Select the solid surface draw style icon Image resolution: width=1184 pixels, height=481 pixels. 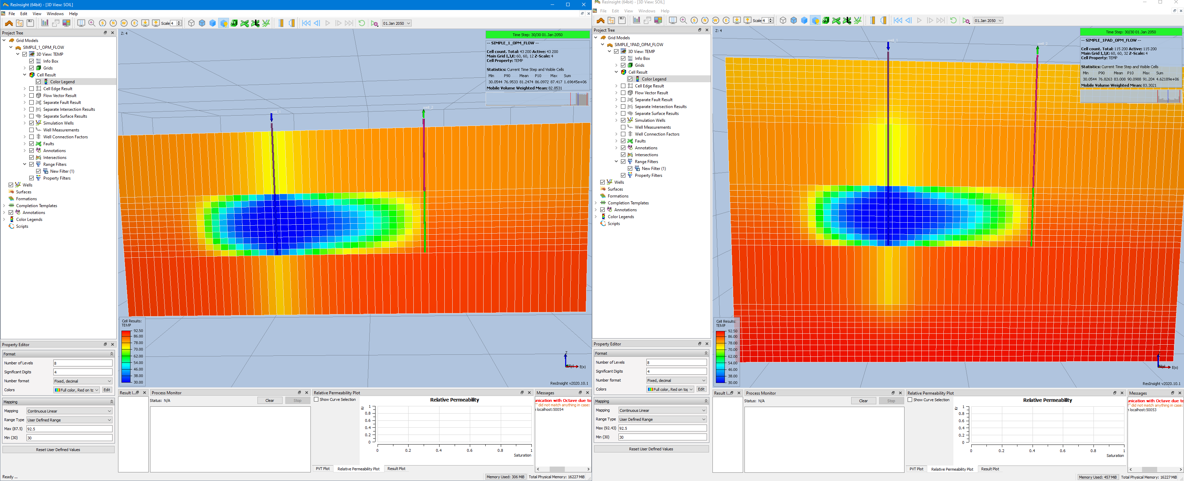coord(213,23)
